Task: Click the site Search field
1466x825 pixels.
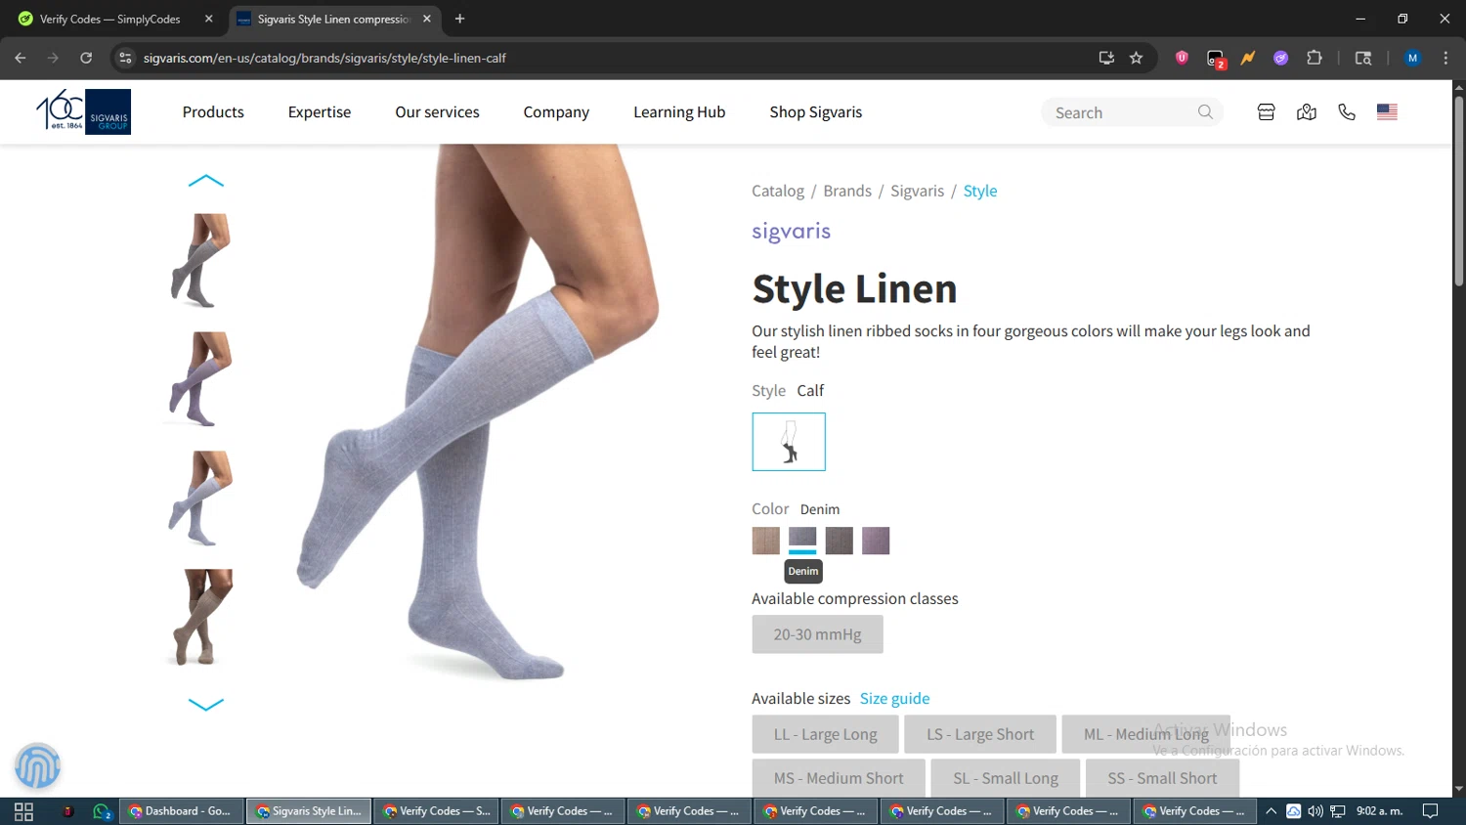Action: [1132, 112]
